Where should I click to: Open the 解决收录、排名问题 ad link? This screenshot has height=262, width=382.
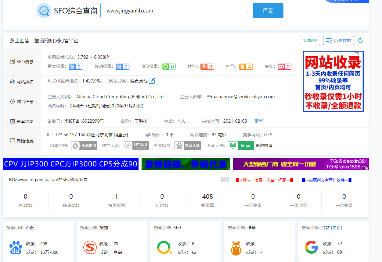tap(265, 180)
